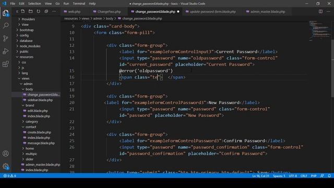
Task: Open the Source Control view icon
Action: [x=6, y=38]
